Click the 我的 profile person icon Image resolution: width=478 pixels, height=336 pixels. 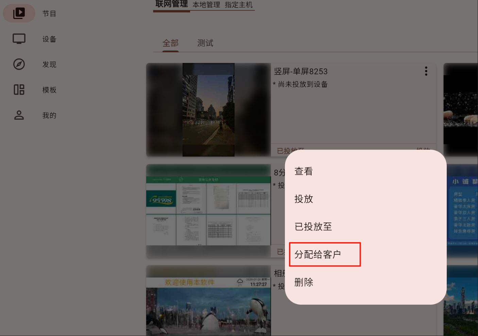[19, 115]
